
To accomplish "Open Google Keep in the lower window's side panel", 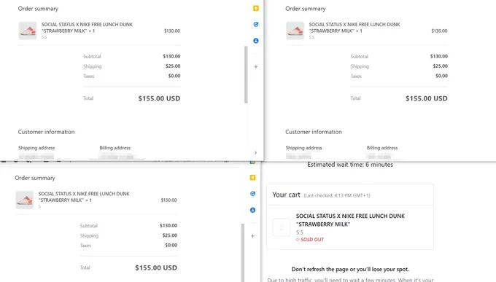I will [x=253, y=178].
